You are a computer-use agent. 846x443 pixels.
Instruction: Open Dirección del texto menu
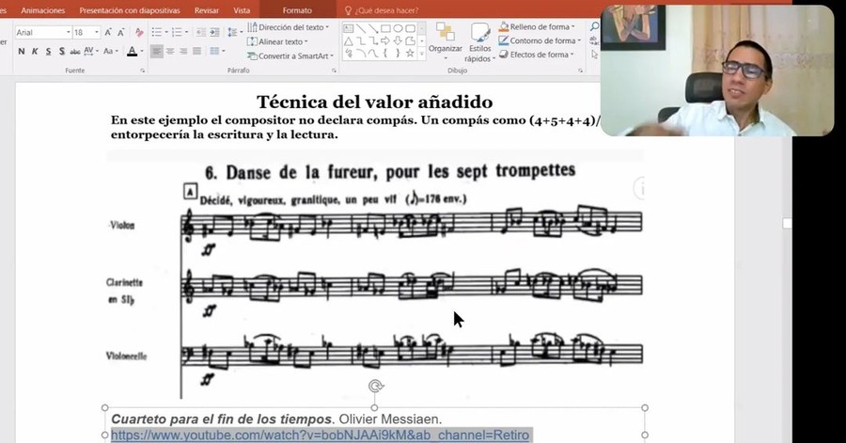(x=288, y=27)
